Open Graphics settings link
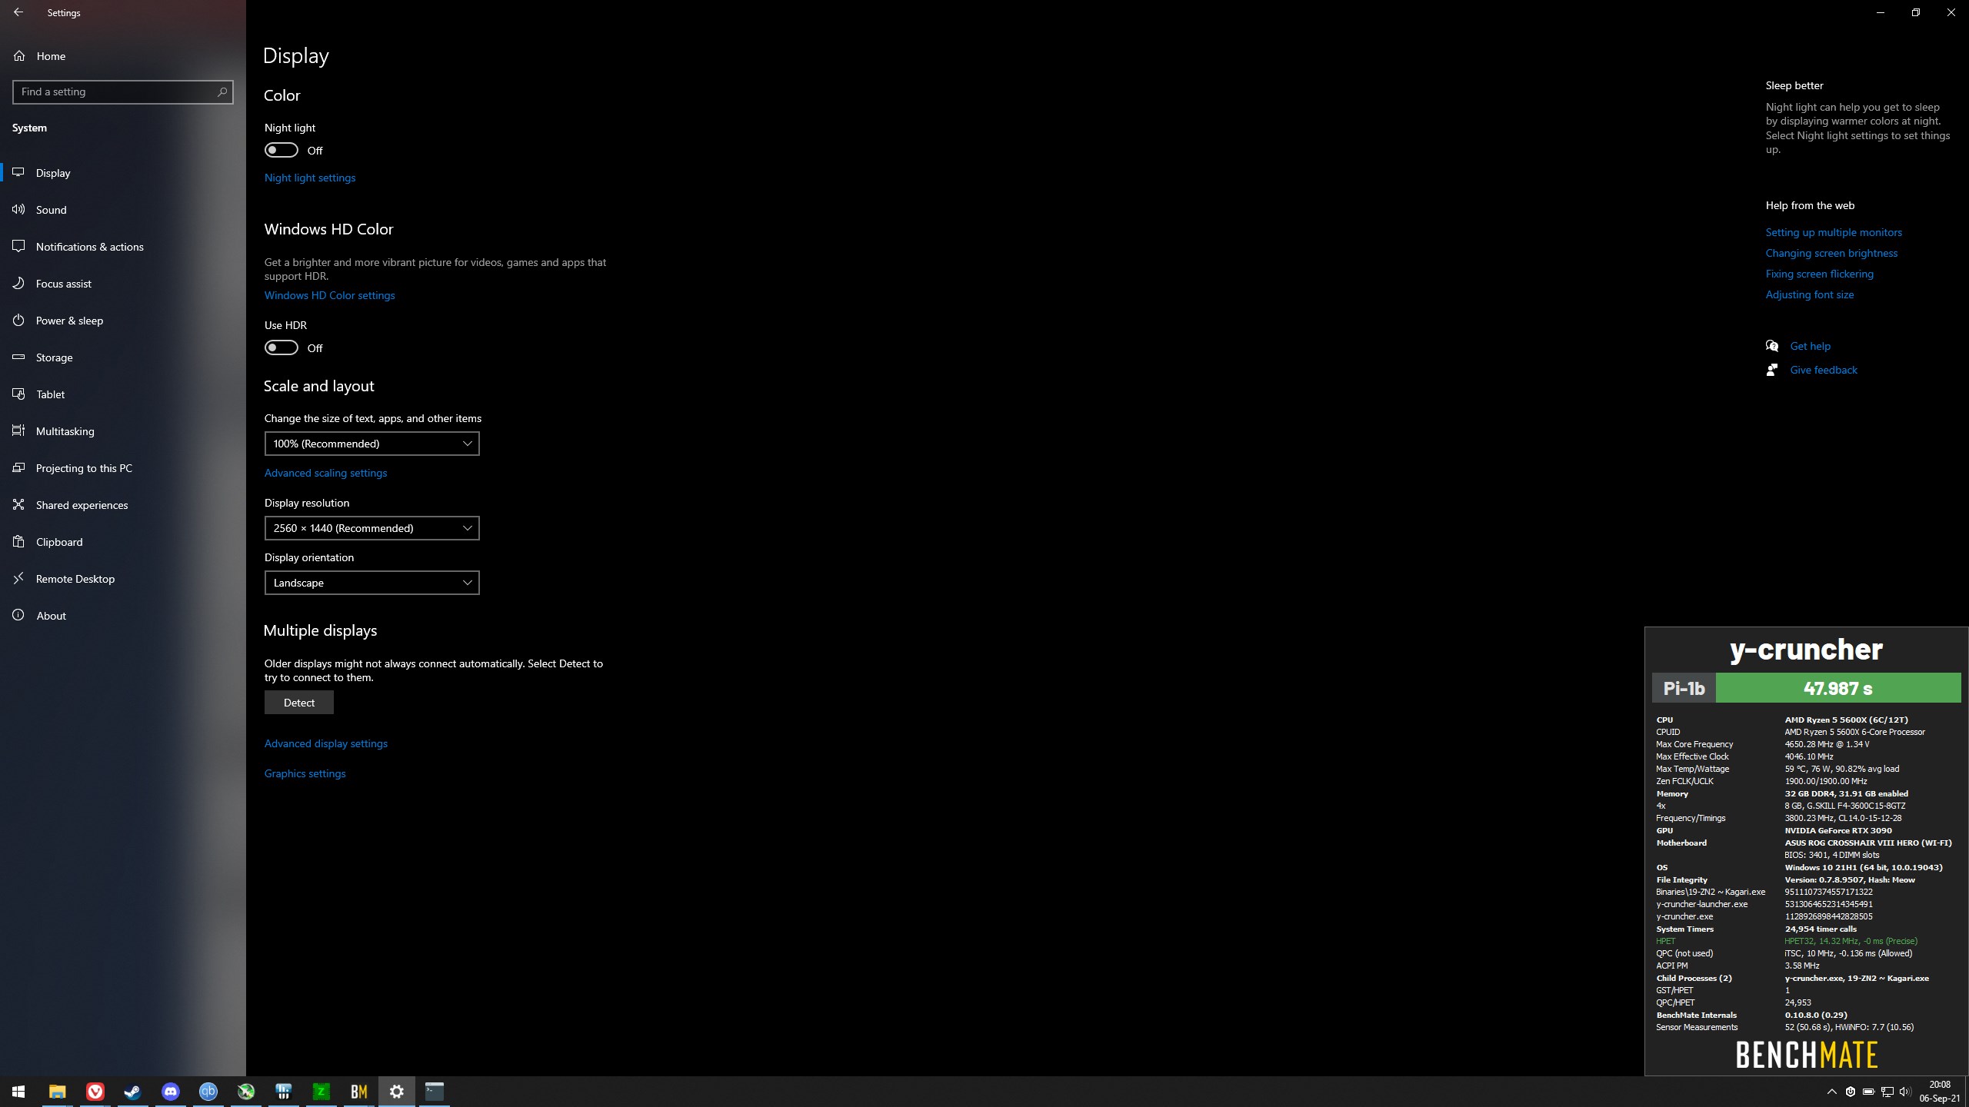The width and height of the screenshot is (1969, 1107). 305,773
